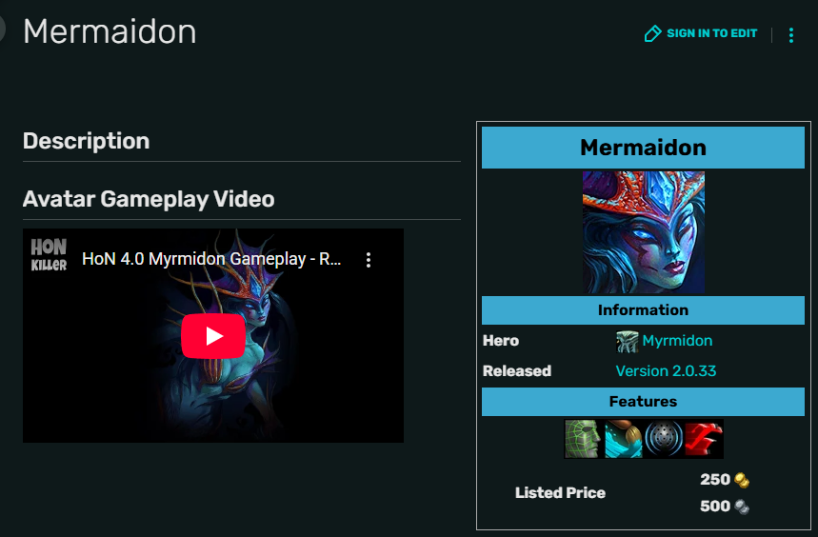Open the Version 2.0.33 release link
Screen dimensions: 818x537
point(666,370)
